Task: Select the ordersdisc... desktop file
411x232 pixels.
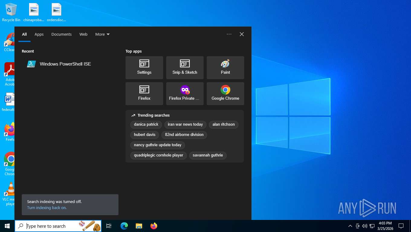Action: point(57,13)
